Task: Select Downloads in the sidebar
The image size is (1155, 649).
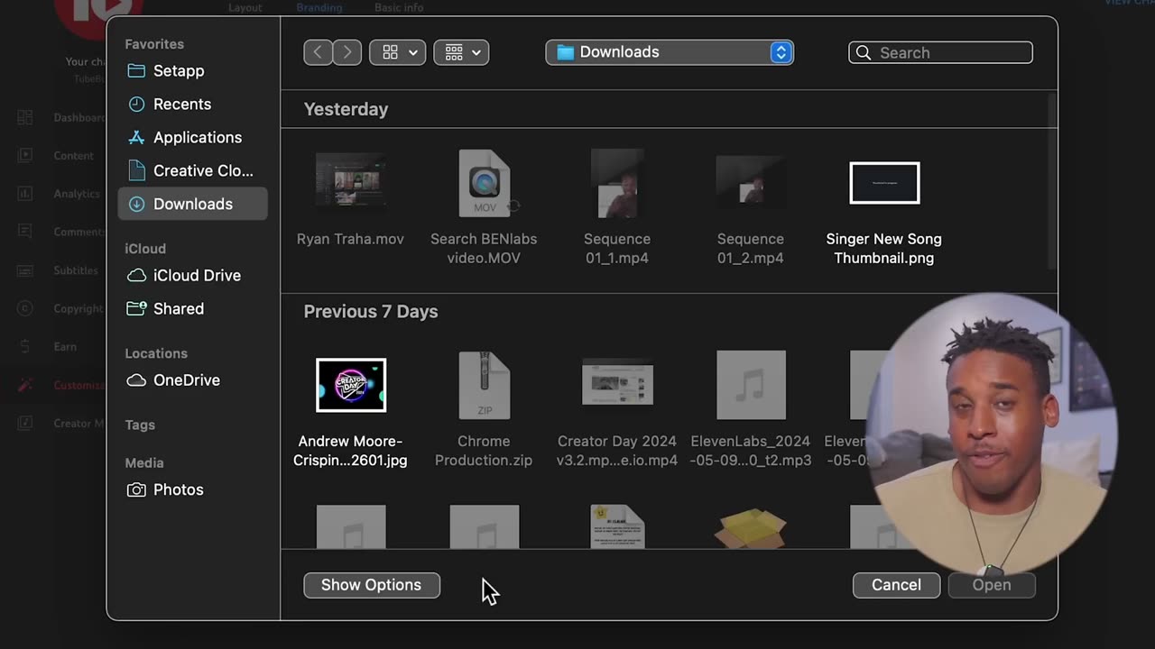Action: click(192, 204)
